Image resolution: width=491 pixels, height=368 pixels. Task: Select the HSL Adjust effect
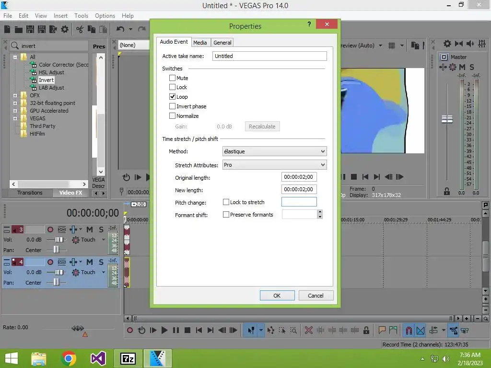(51, 72)
